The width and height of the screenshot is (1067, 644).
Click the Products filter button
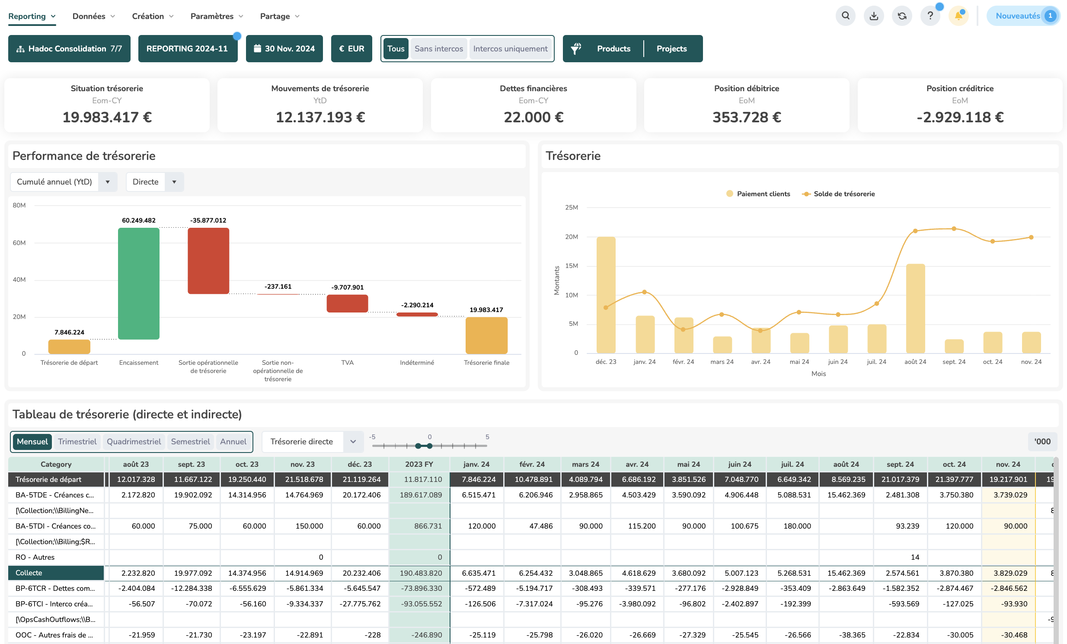pyautogui.click(x=613, y=48)
